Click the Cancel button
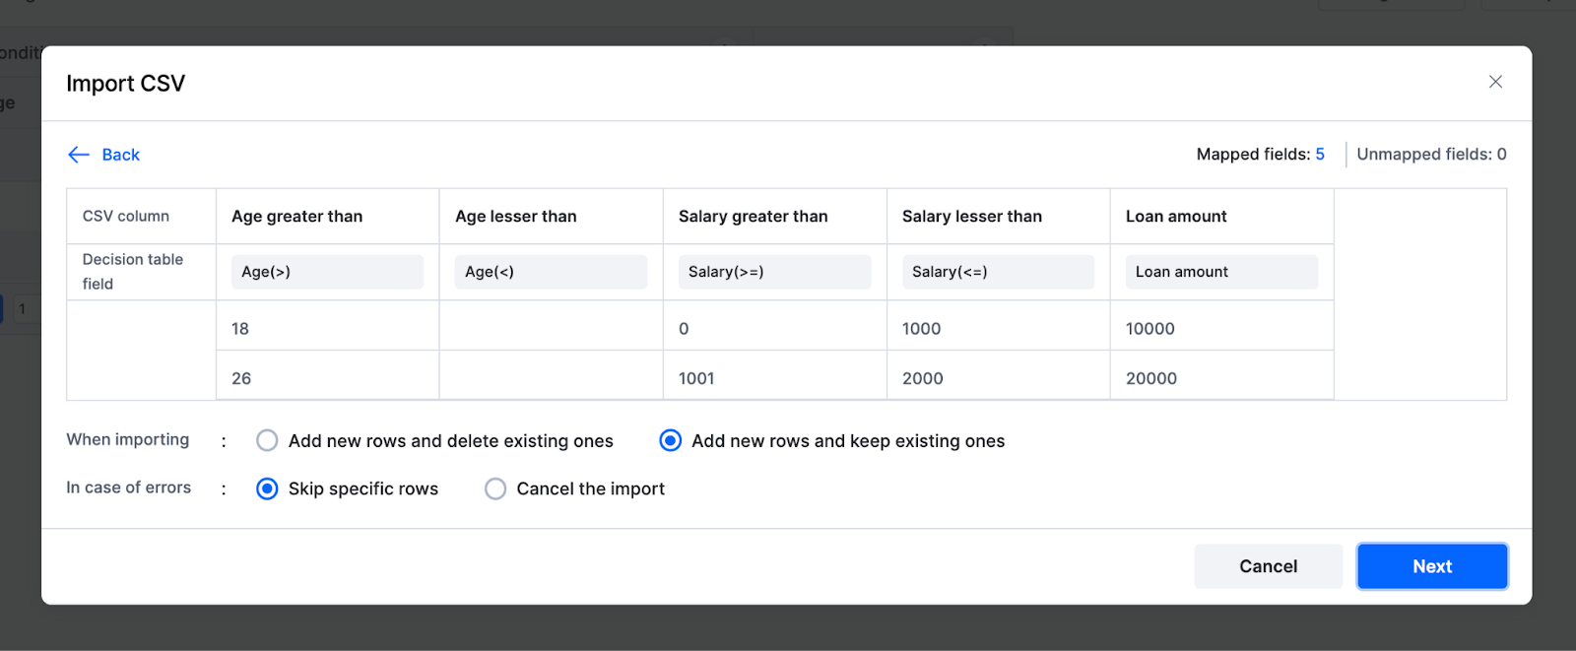The image size is (1576, 651). click(1269, 566)
